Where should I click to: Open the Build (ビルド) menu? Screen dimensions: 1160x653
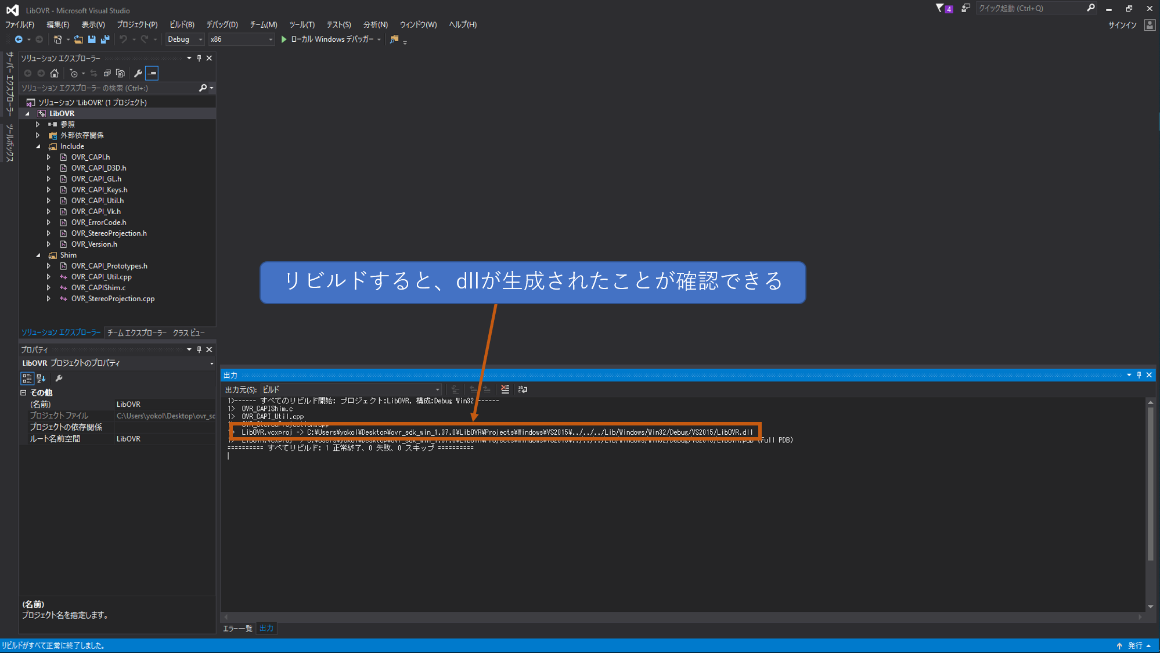[x=181, y=24]
